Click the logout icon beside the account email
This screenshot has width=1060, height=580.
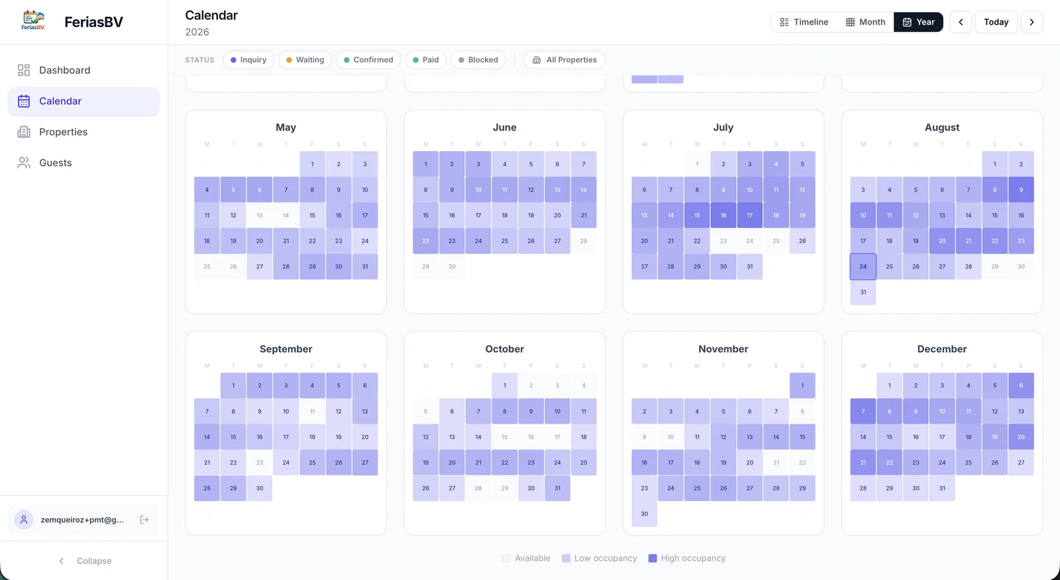(144, 520)
